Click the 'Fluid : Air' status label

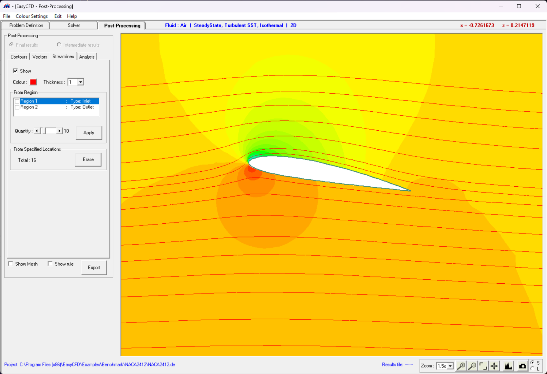click(176, 25)
